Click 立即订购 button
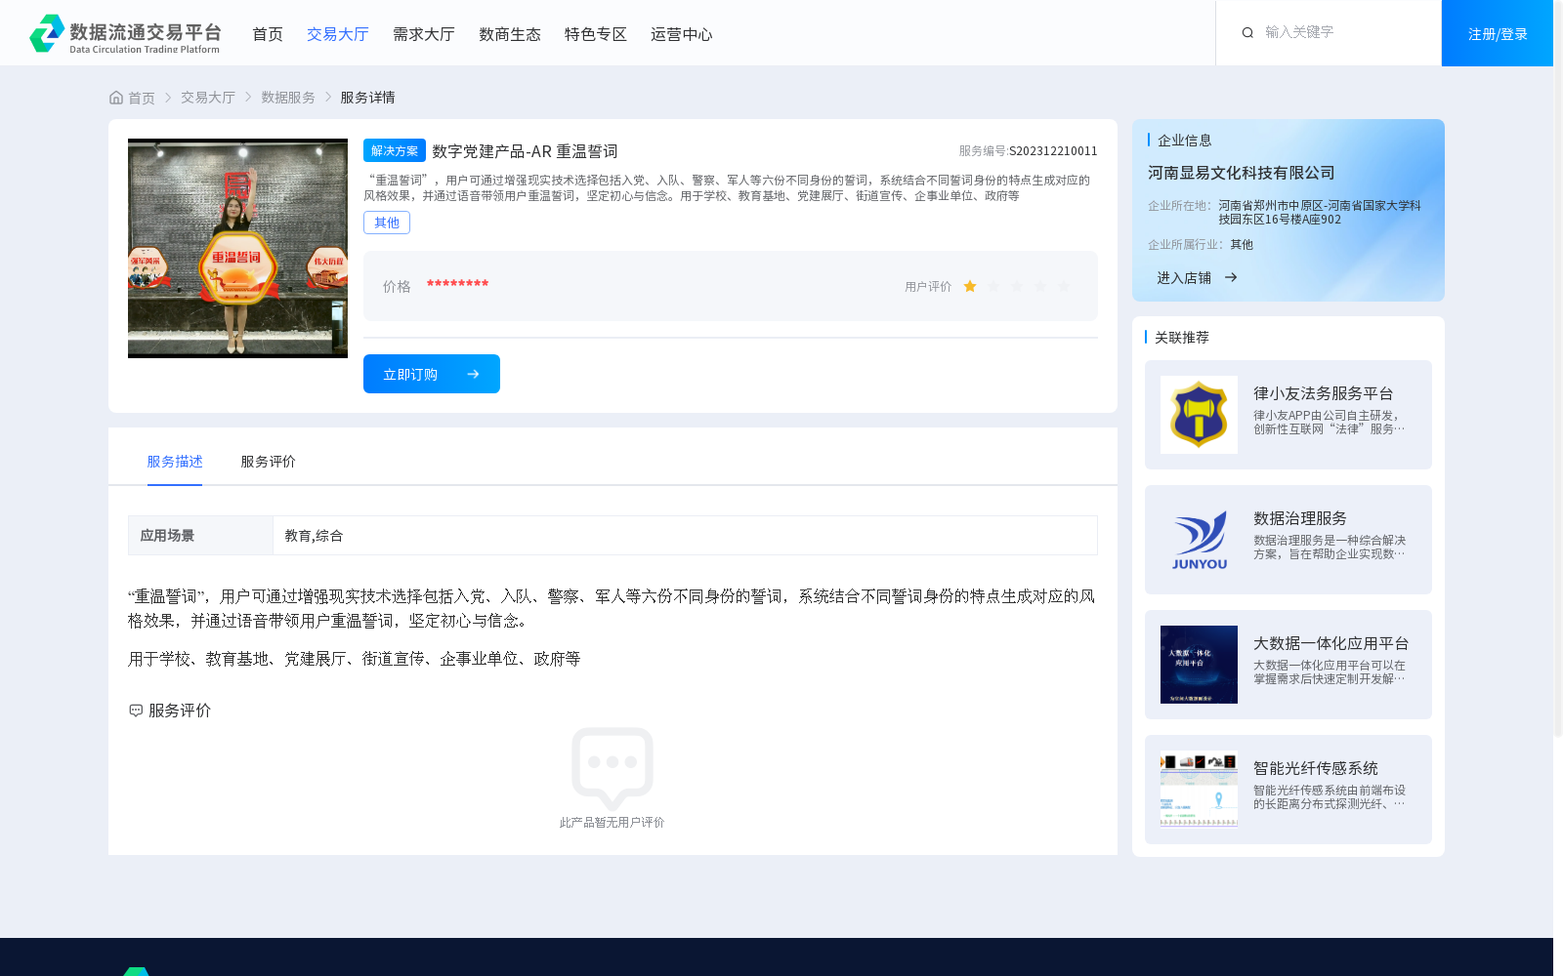This screenshot has width=1563, height=976. tap(432, 374)
